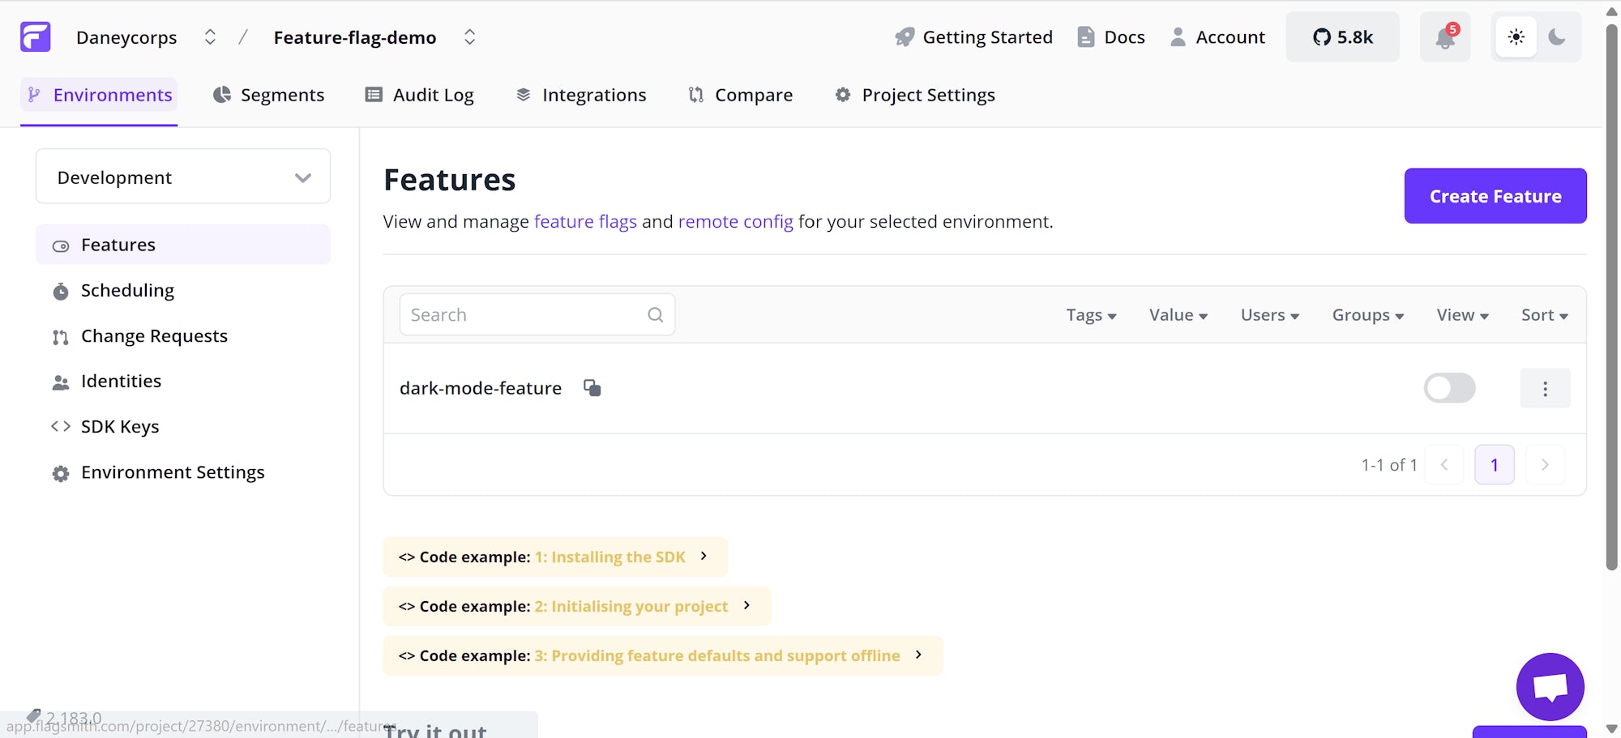Expand the Development environment selector
This screenshot has height=738, width=1621.
182,177
